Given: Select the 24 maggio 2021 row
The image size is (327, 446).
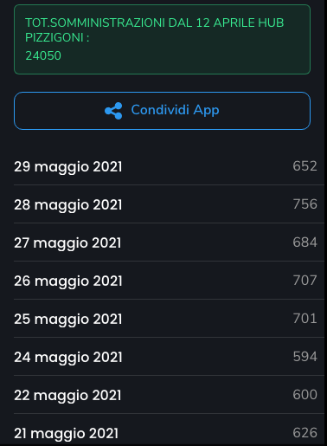Looking at the screenshot, I should pos(169,357).
